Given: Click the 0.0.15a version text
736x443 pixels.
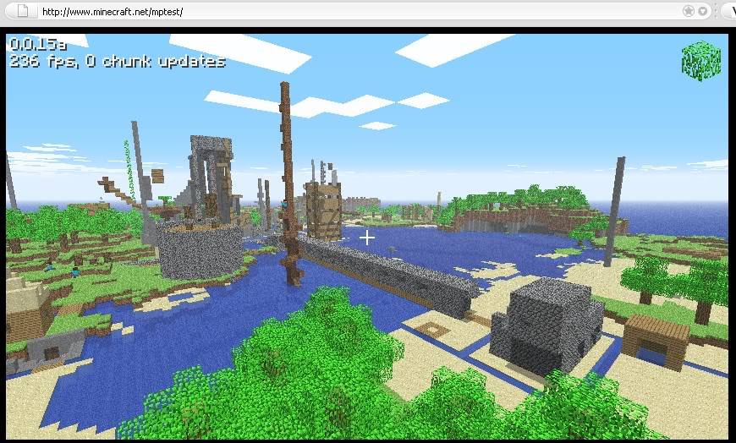Looking at the screenshot, I should (x=38, y=45).
